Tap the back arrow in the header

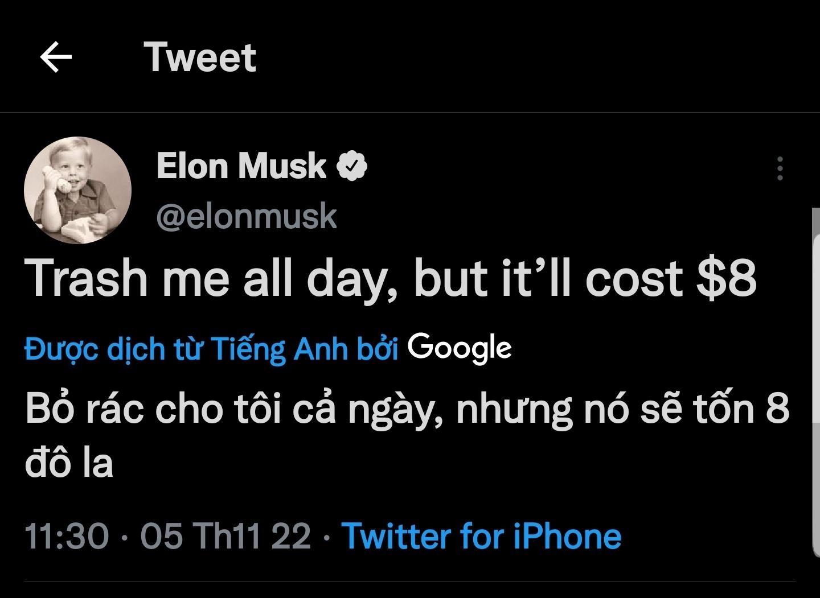tap(56, 57)
